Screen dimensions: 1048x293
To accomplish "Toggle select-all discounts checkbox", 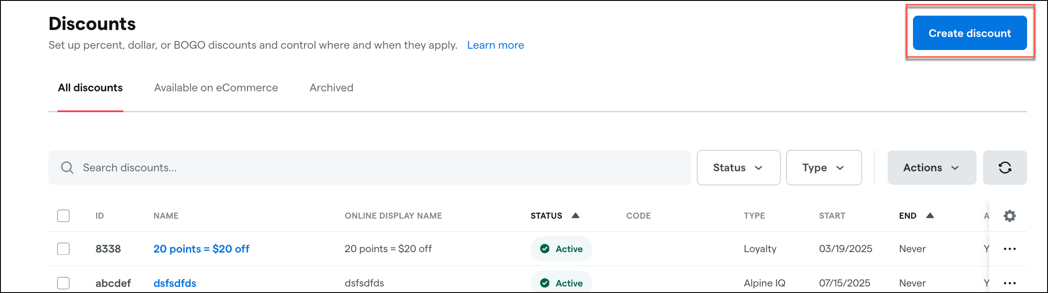I will tap(64, 216).
